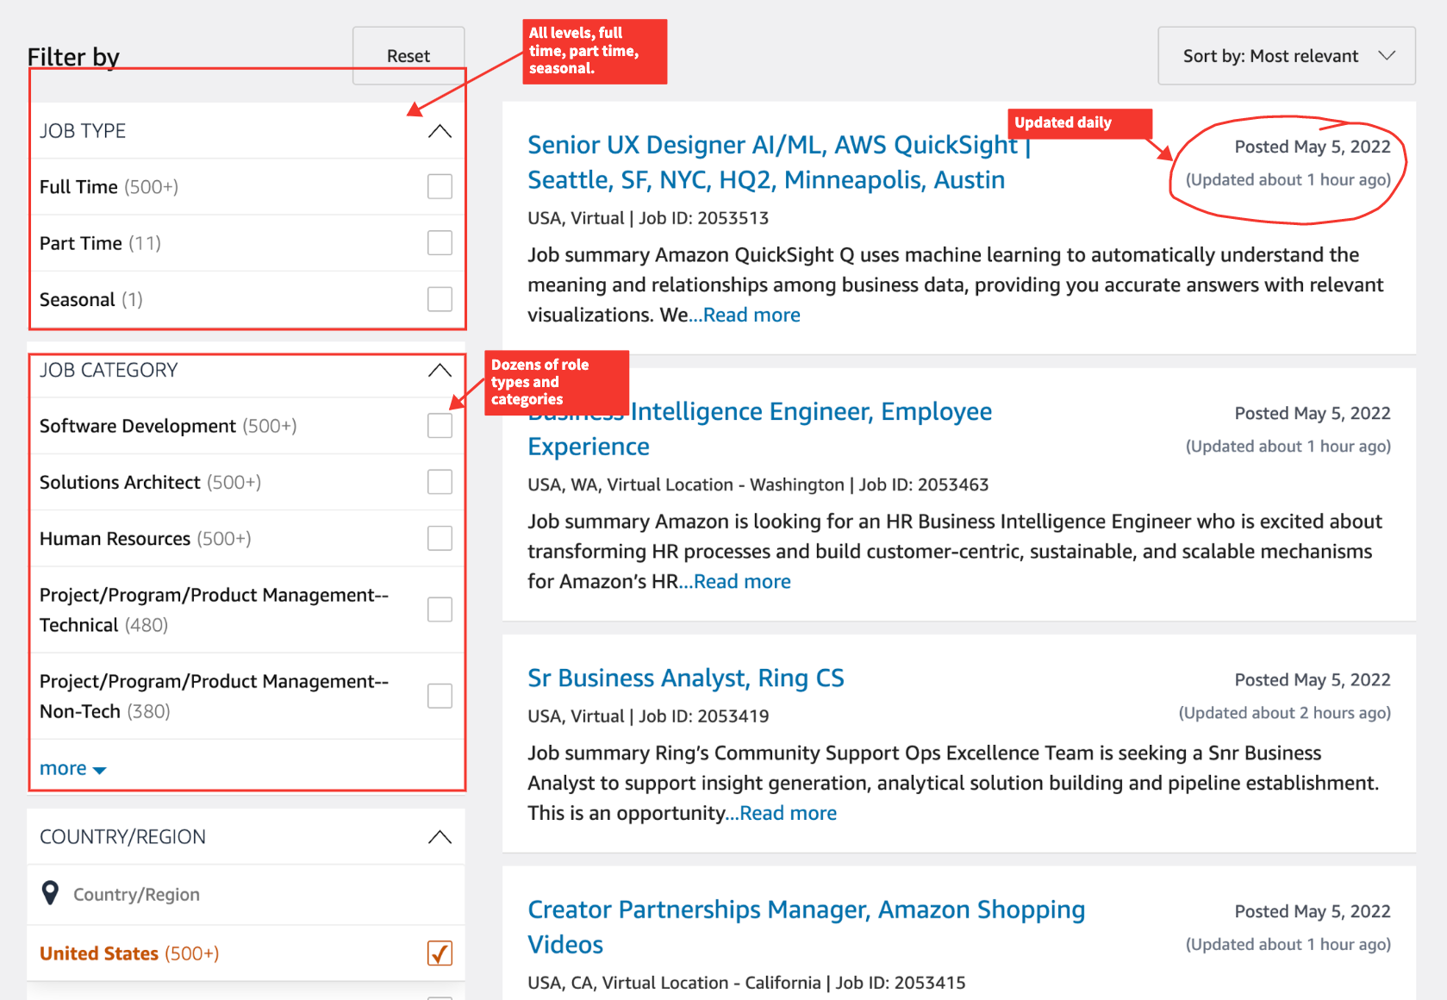The height and width of the screenshot is (1000, 1447).
Task: Collapse the COUNTRY/REGION filter section
Action: 440,837
